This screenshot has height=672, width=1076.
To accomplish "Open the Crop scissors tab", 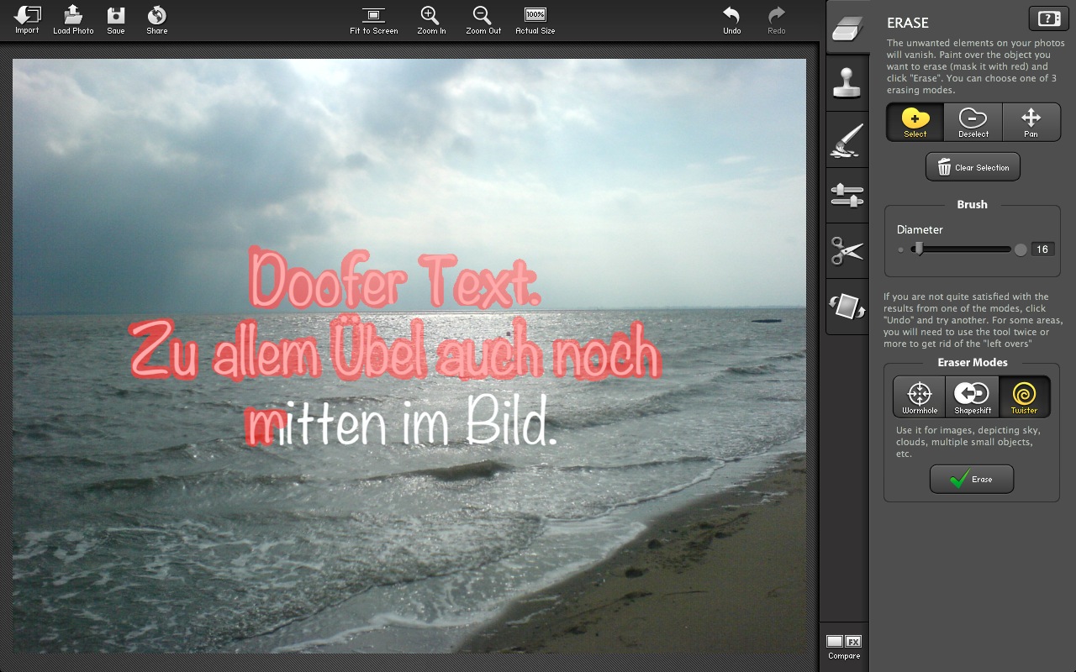I will coord(847,250).
